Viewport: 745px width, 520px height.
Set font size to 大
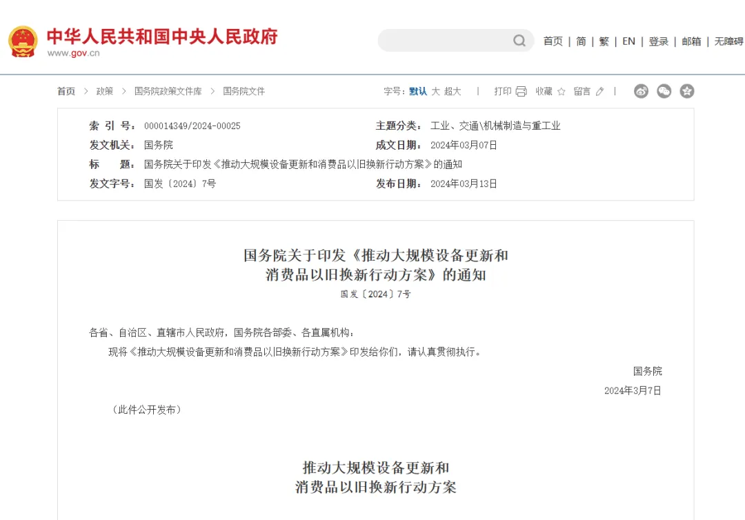(x=435, y=91)
